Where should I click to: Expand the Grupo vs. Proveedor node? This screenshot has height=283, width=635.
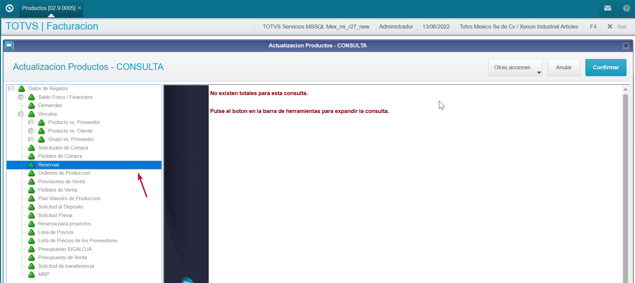[x=31, y=139]
